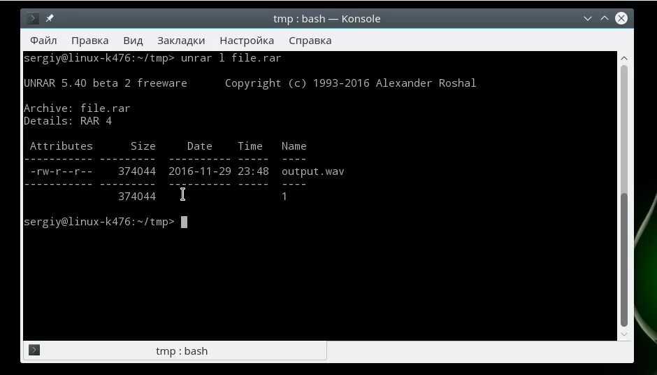
Task: Click the '23:48' time value
Action: pyautogui.click(x=253, y=171)
